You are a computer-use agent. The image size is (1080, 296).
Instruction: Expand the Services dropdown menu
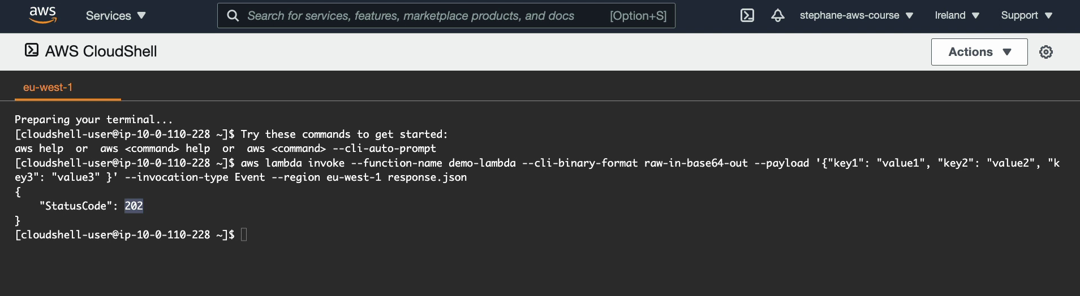[x=115, y=16]
